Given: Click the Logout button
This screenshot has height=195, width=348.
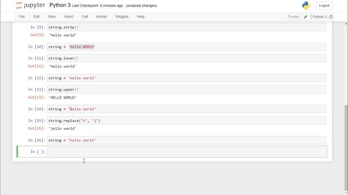Looking at the screenshot, I should coord(324,5).
